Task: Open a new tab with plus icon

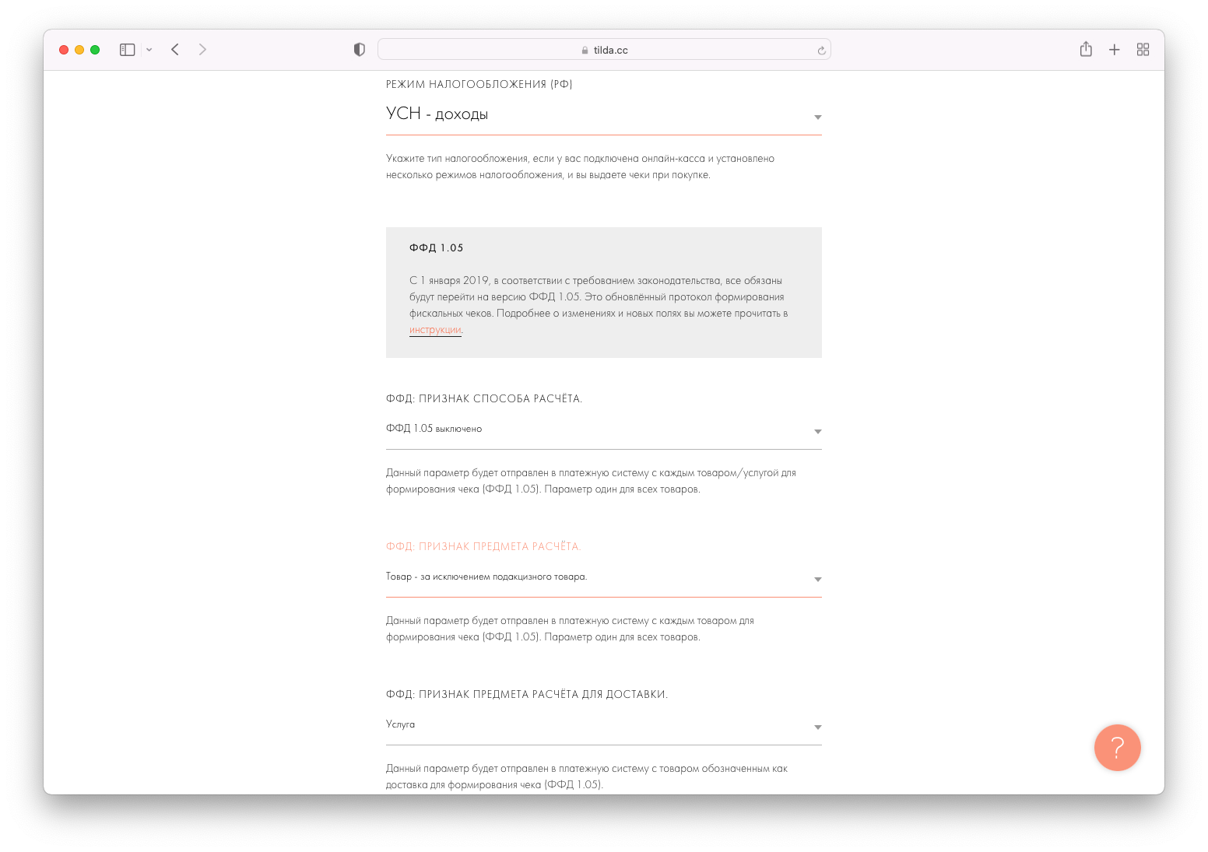Action: click(1115, 50)
